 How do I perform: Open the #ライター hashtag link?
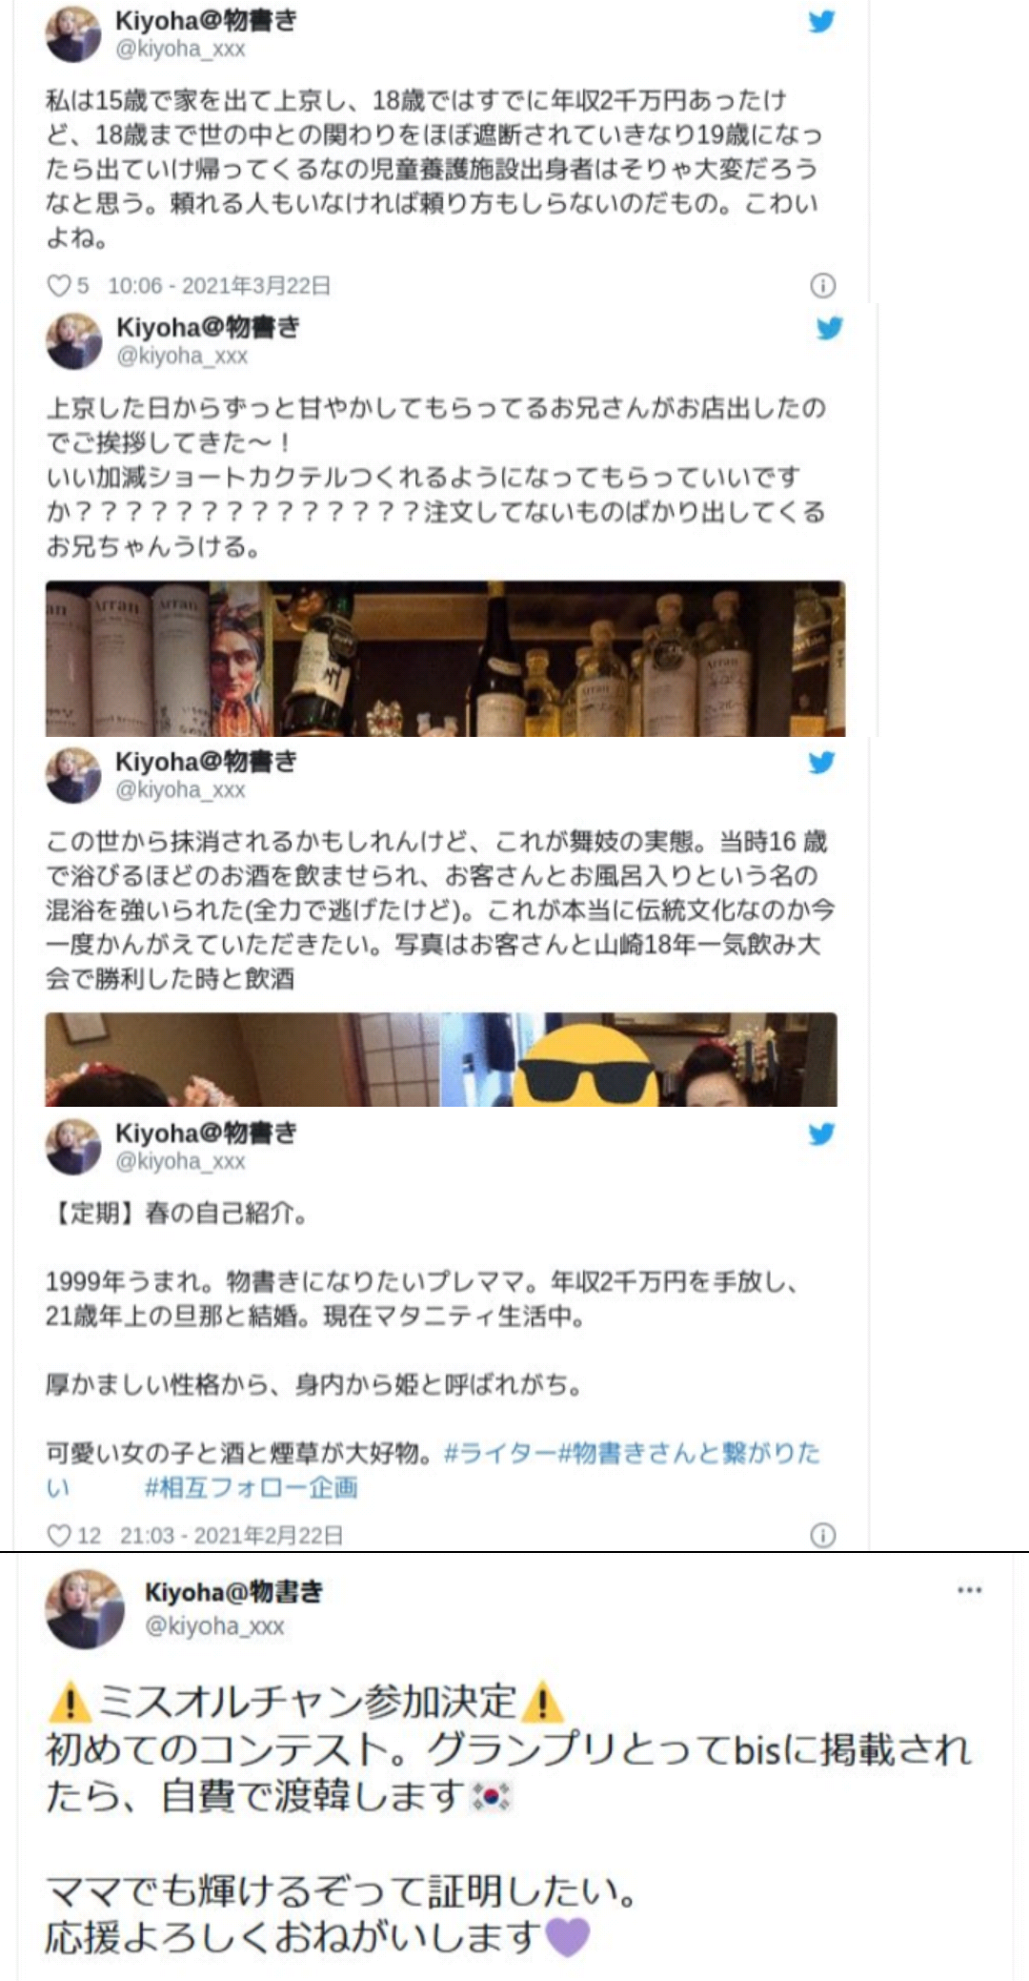point(499,1453)
